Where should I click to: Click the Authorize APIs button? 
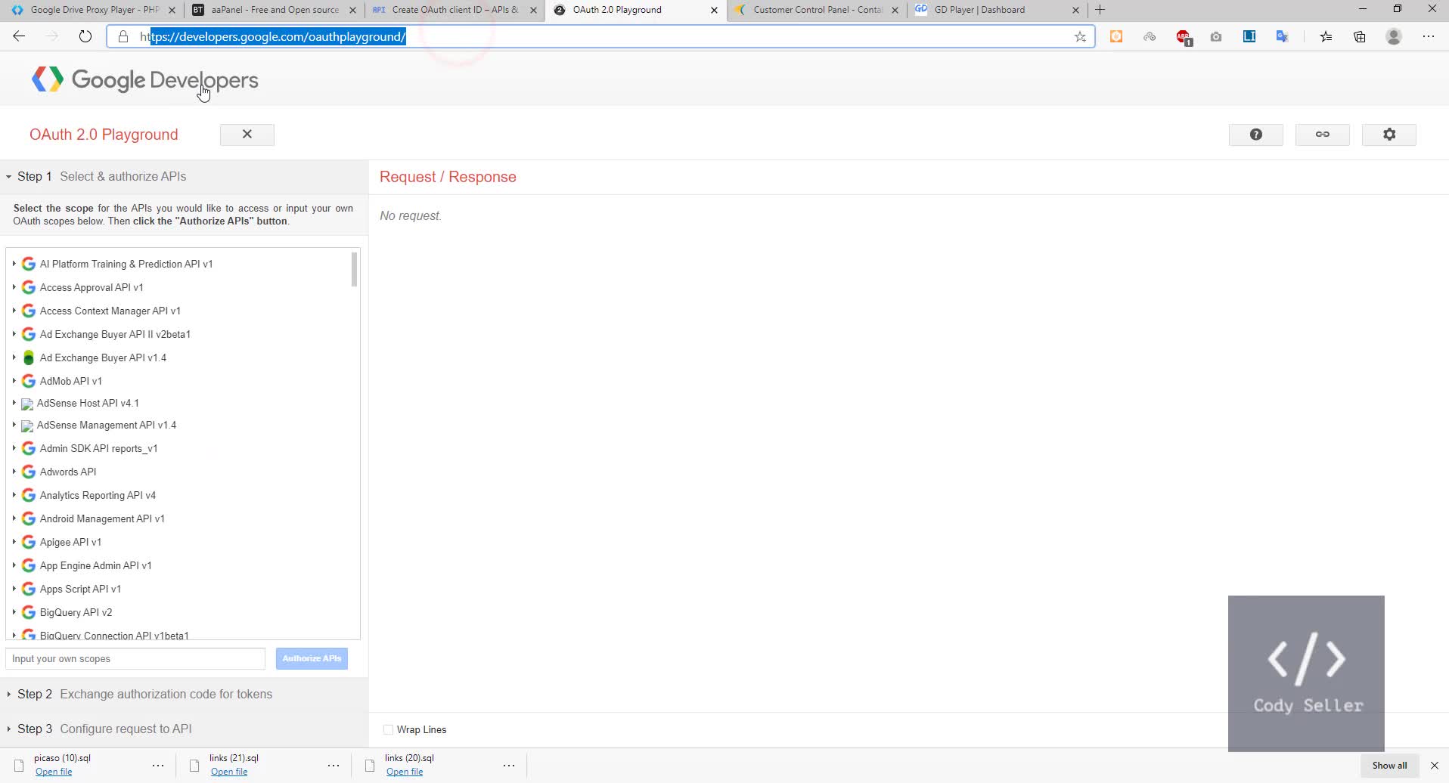[x=311, y=658]
